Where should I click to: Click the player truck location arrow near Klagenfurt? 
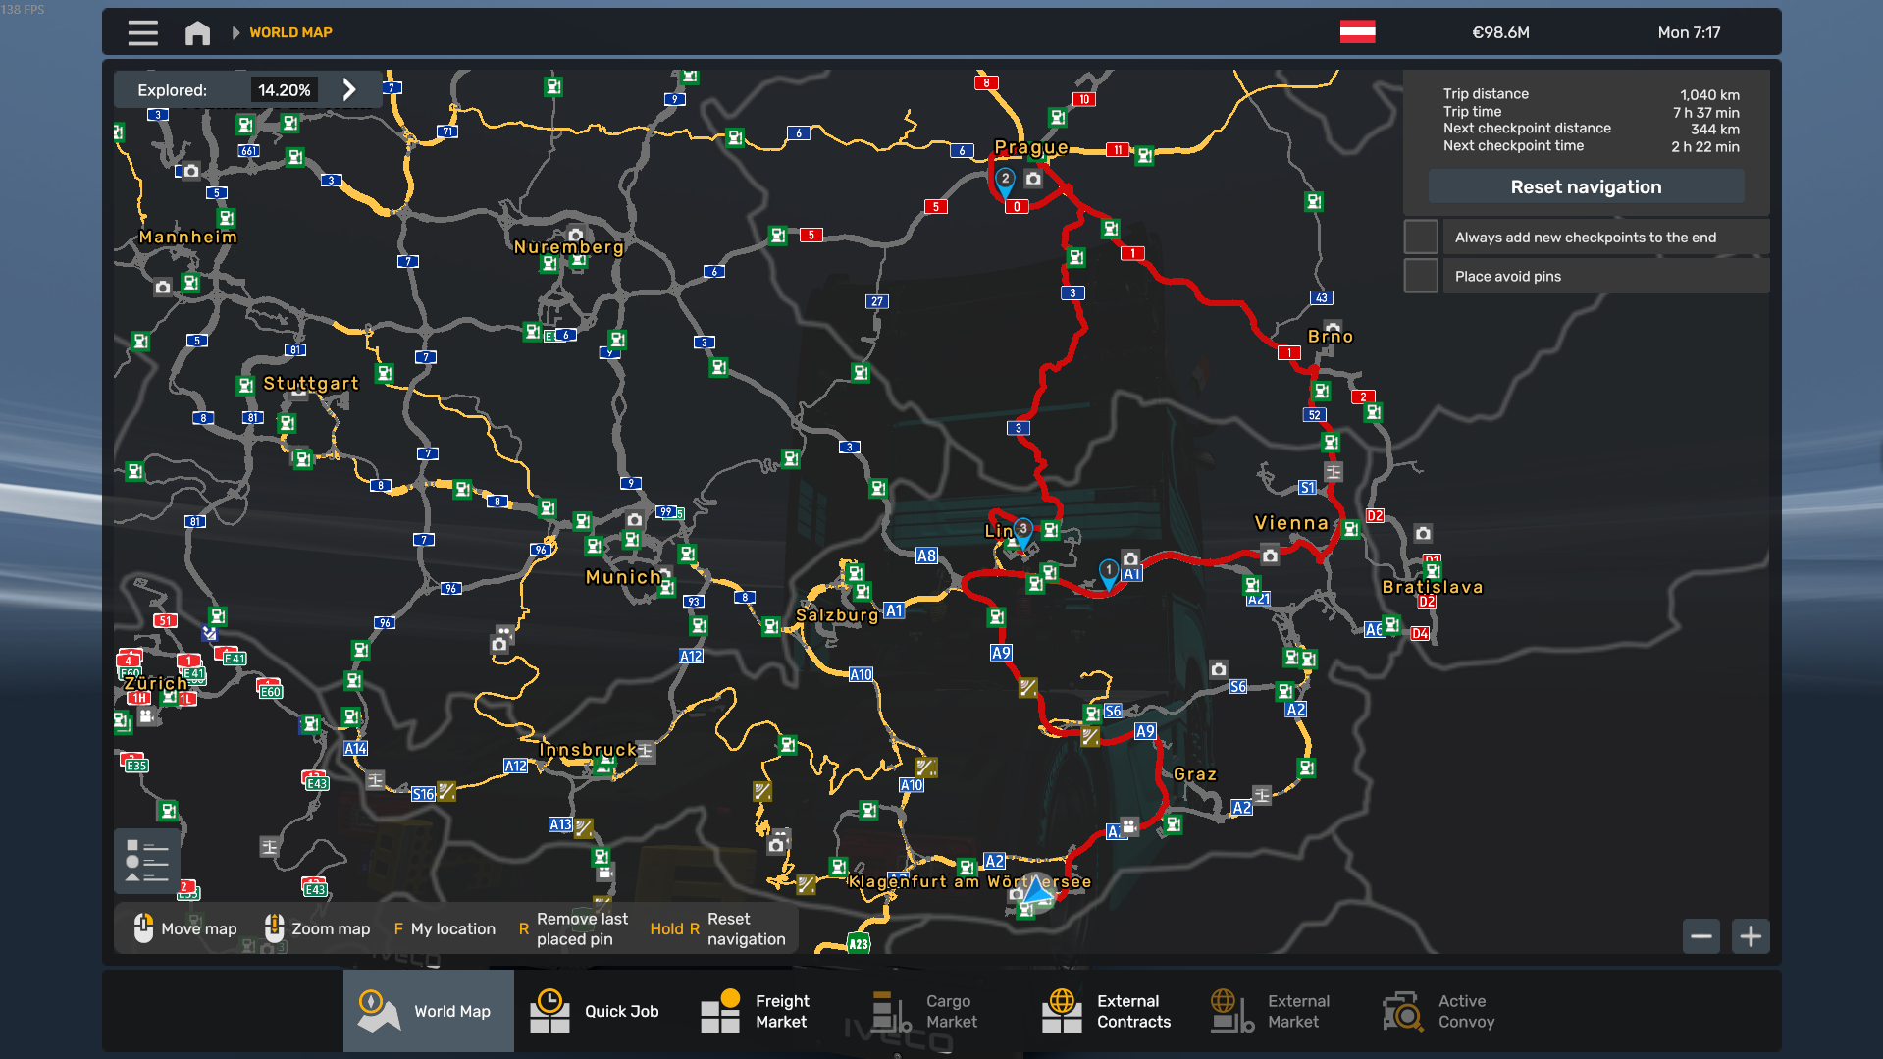pyautogui.click(x=1037, y=890)
